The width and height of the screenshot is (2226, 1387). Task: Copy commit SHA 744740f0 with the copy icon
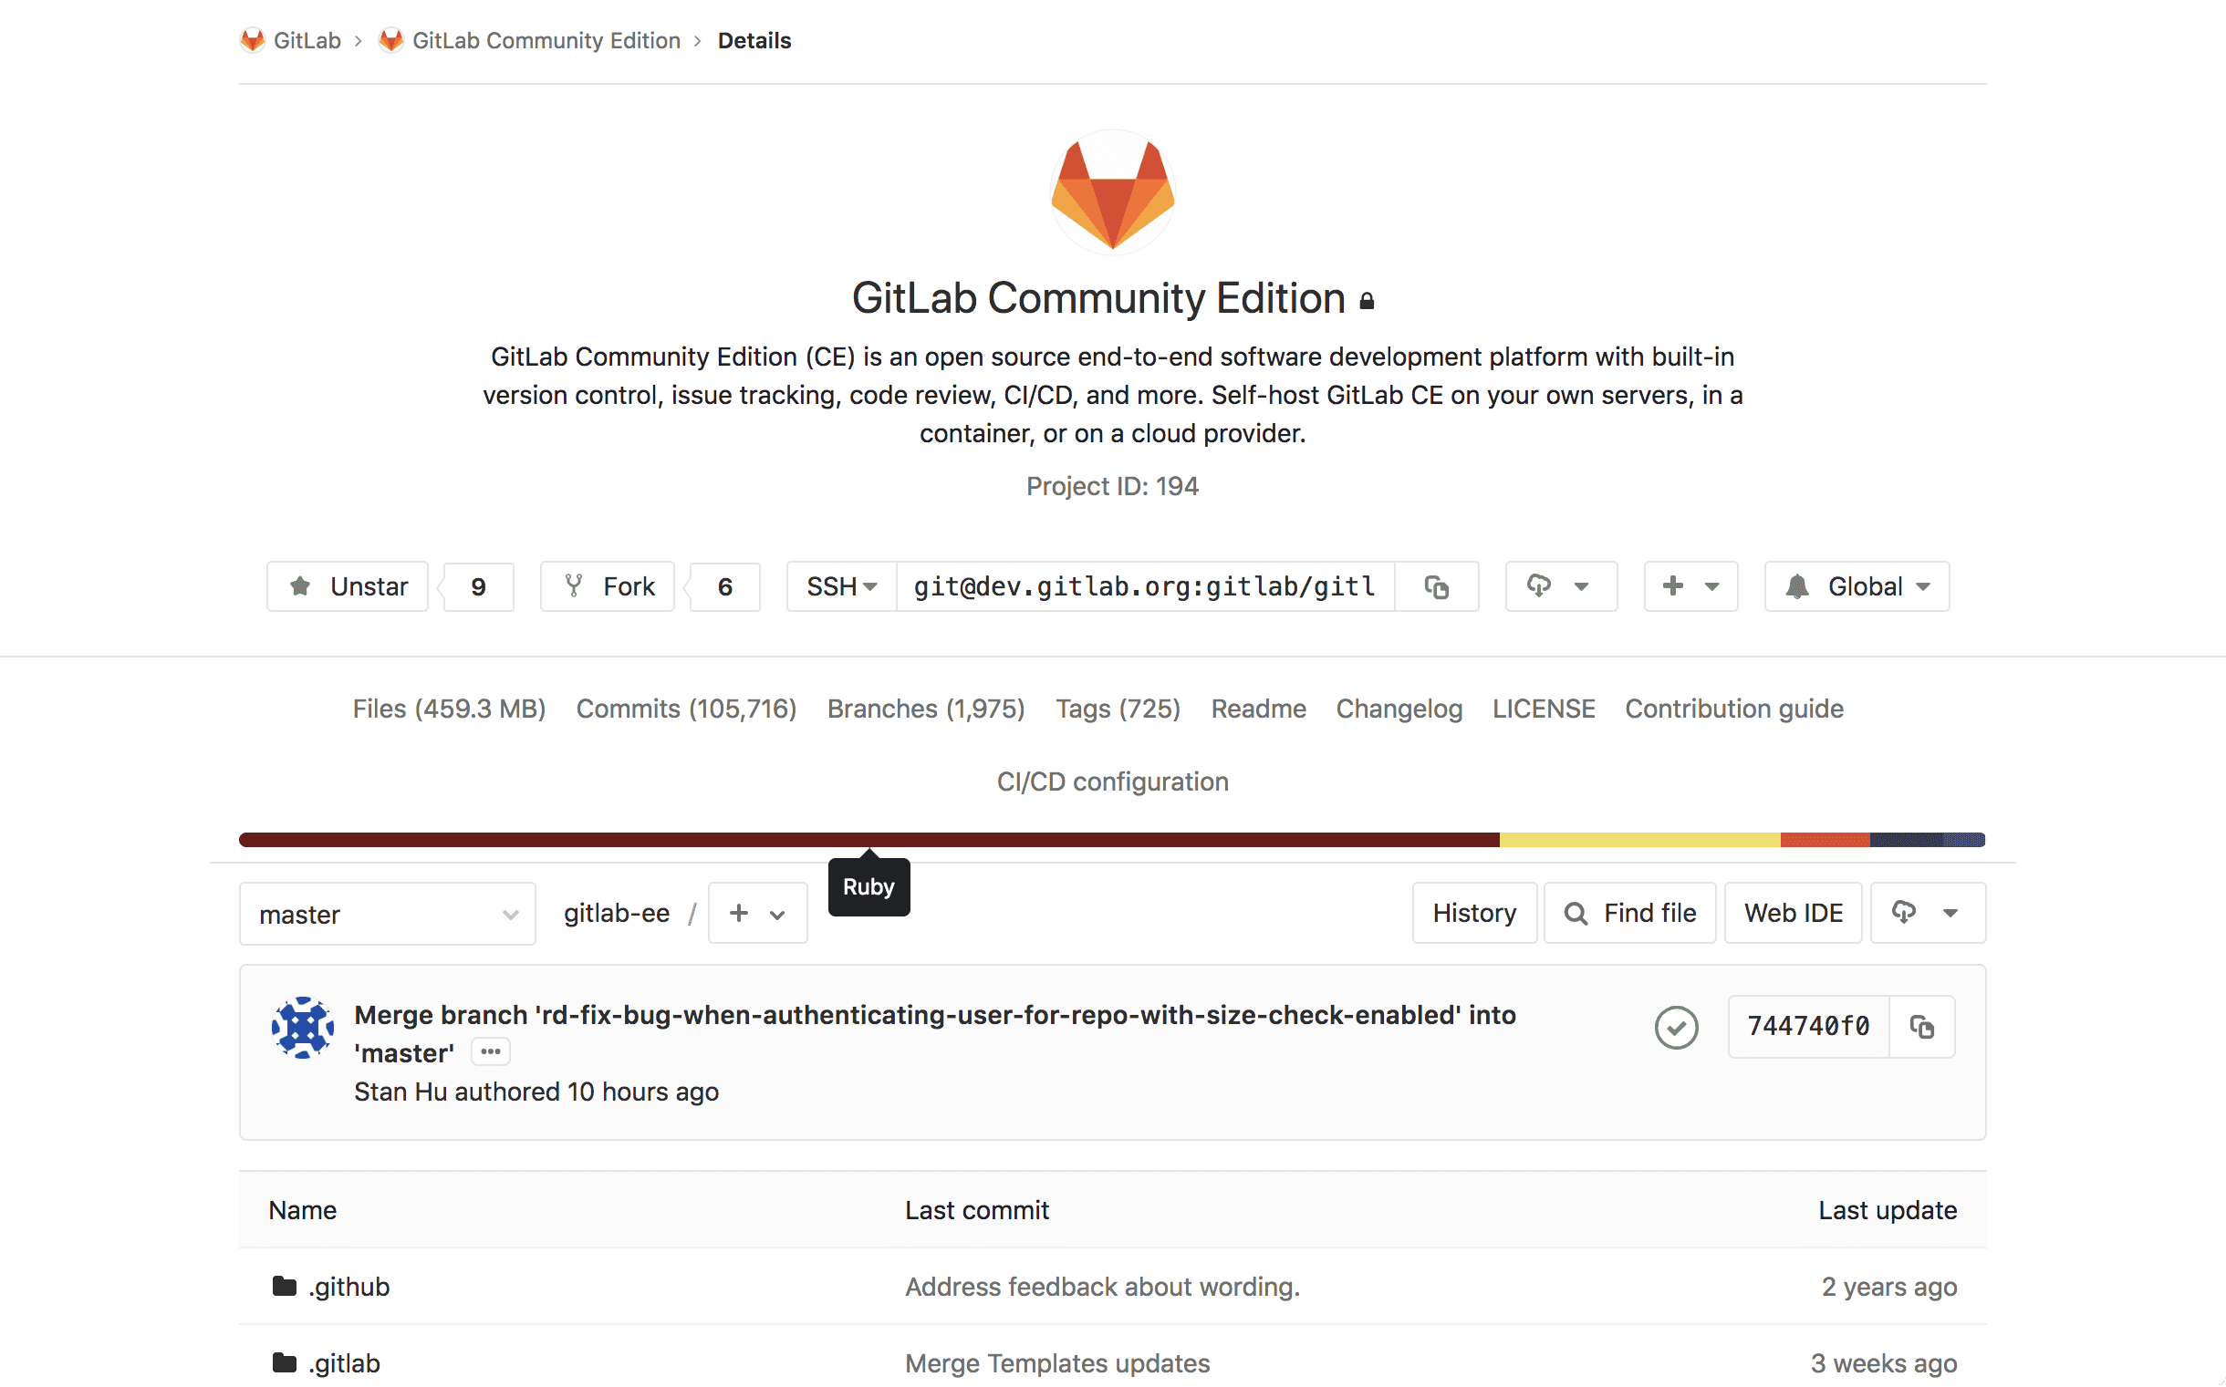coord(1923,1027)
